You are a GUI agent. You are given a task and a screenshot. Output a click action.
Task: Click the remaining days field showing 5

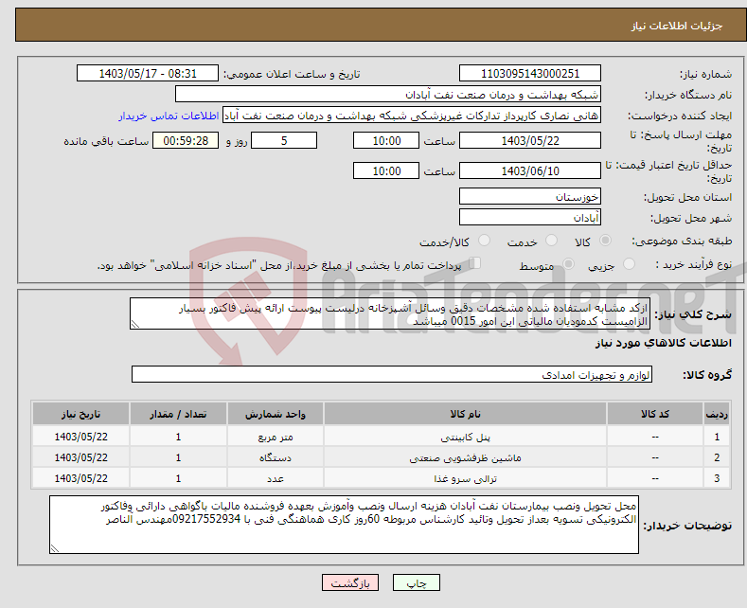[284, 140]
